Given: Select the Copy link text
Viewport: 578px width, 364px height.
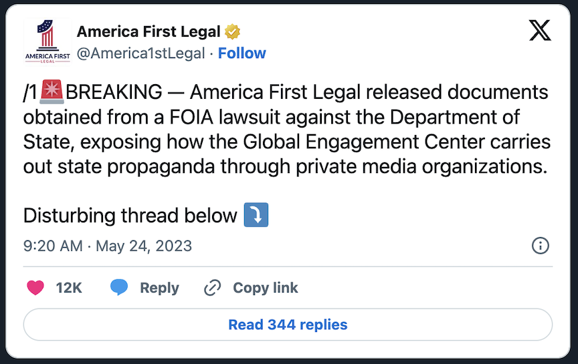Looking at the screenshot, I should coord(265,288).
